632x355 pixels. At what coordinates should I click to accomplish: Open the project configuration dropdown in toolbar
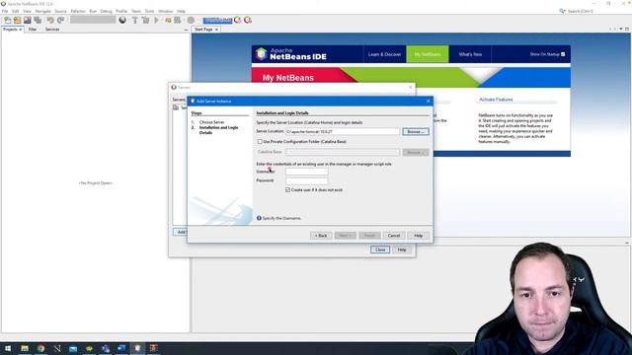click(x=93, y=20)
